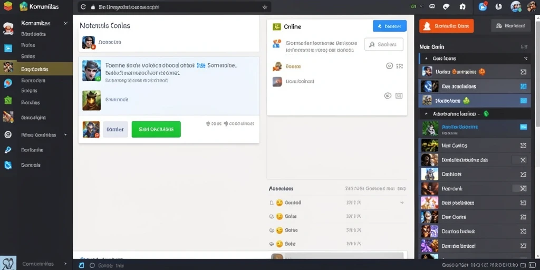Toggle blue checkbox on the highlighted green-thumbnail row
The image size is (540, 270).
click(523, 127)
